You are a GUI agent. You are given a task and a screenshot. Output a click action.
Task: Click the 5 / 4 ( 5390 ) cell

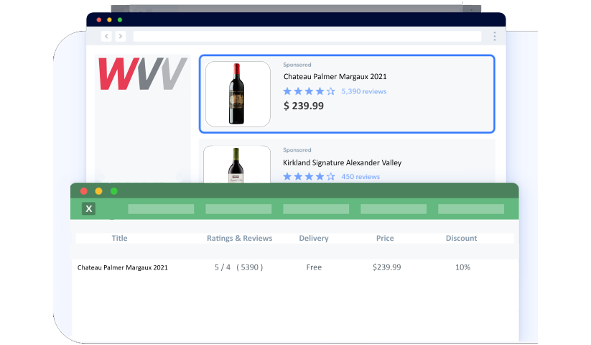[238, 267]
